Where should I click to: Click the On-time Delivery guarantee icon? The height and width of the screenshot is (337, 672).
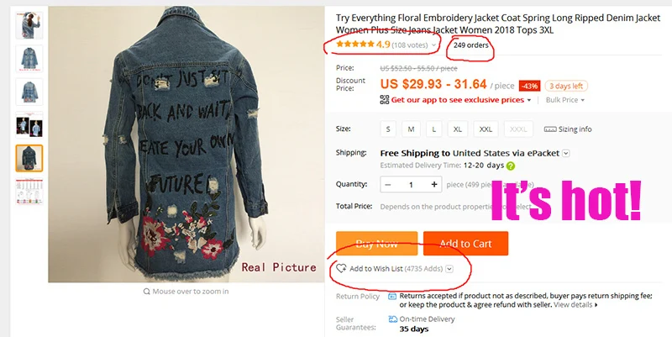[392, 319]
